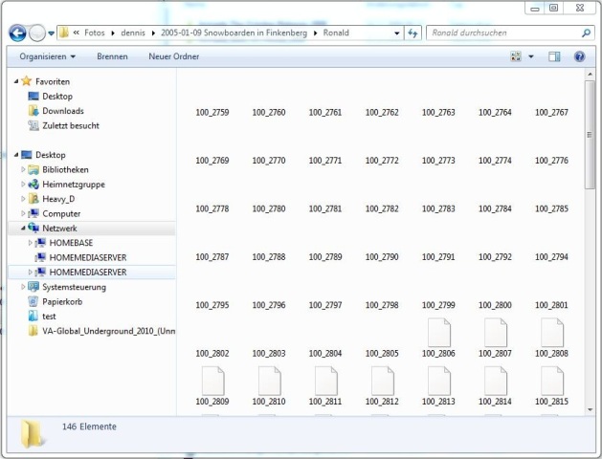Viewport: 602px width, 459px height.
Task: Open the help question mark icon
Action: click(x=579, y=57)
